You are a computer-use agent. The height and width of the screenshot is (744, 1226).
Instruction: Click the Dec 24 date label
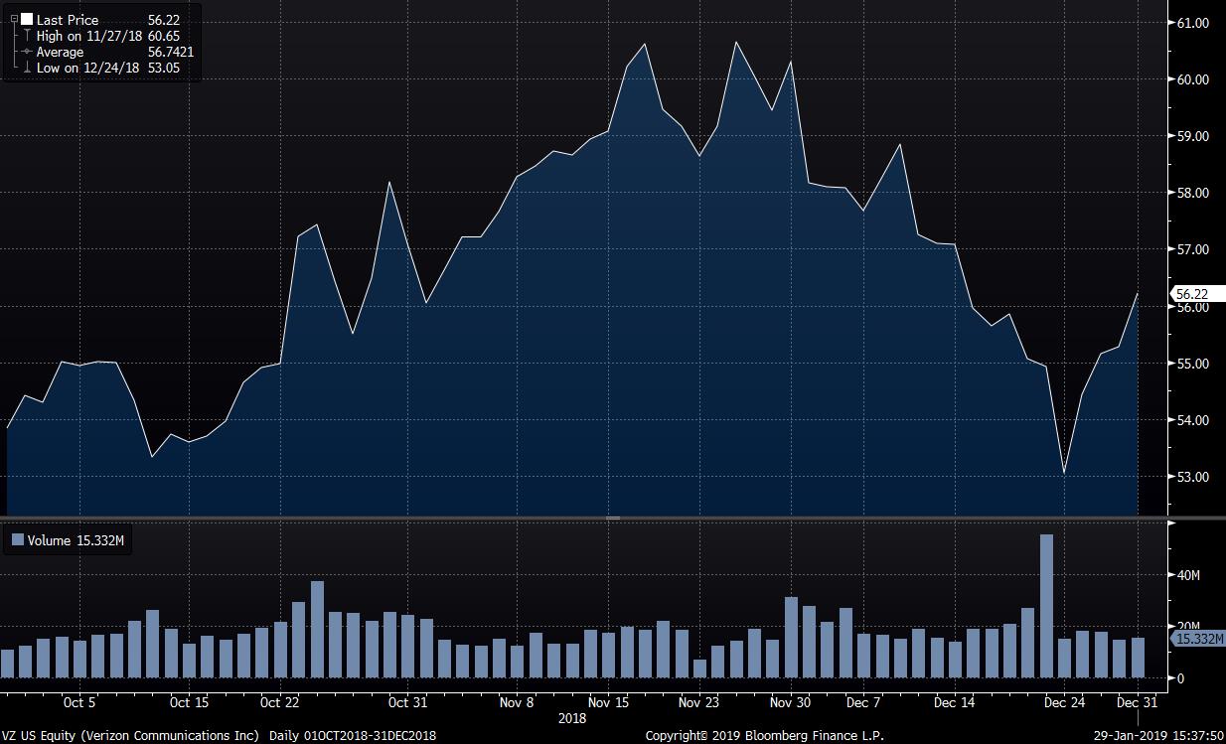click(1064, 702)
